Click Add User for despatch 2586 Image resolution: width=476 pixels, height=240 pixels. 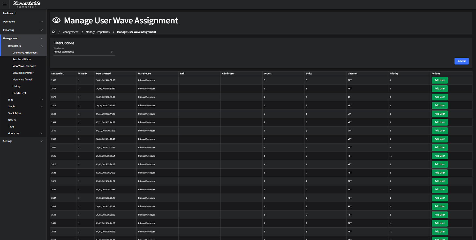[440, 139]
